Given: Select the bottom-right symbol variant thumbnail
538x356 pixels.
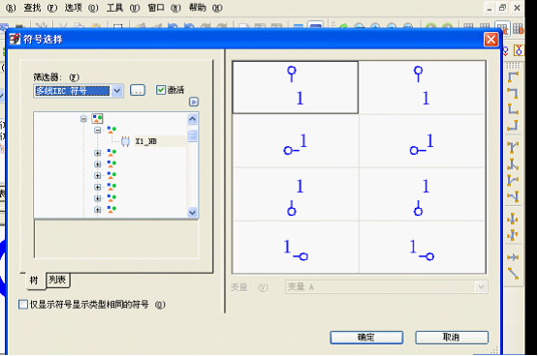Looking at the screenshot, I should 423,247.
